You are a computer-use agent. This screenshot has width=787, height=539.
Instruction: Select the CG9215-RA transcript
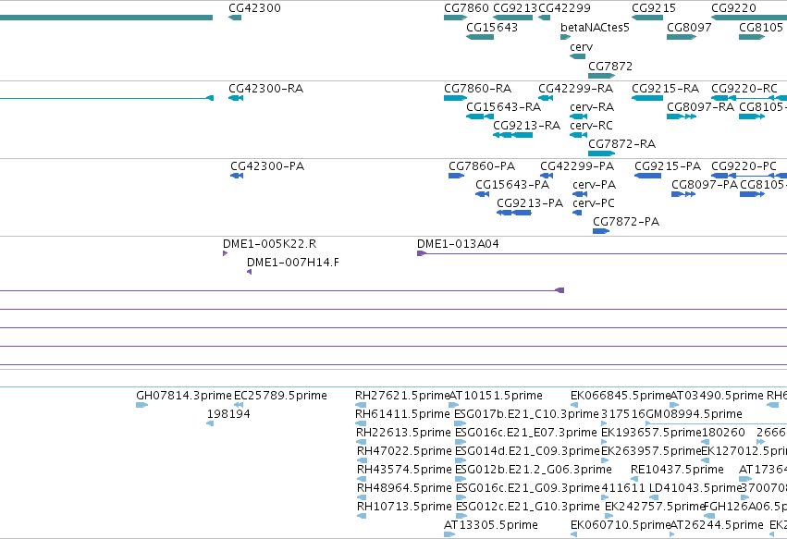[647, 98]
